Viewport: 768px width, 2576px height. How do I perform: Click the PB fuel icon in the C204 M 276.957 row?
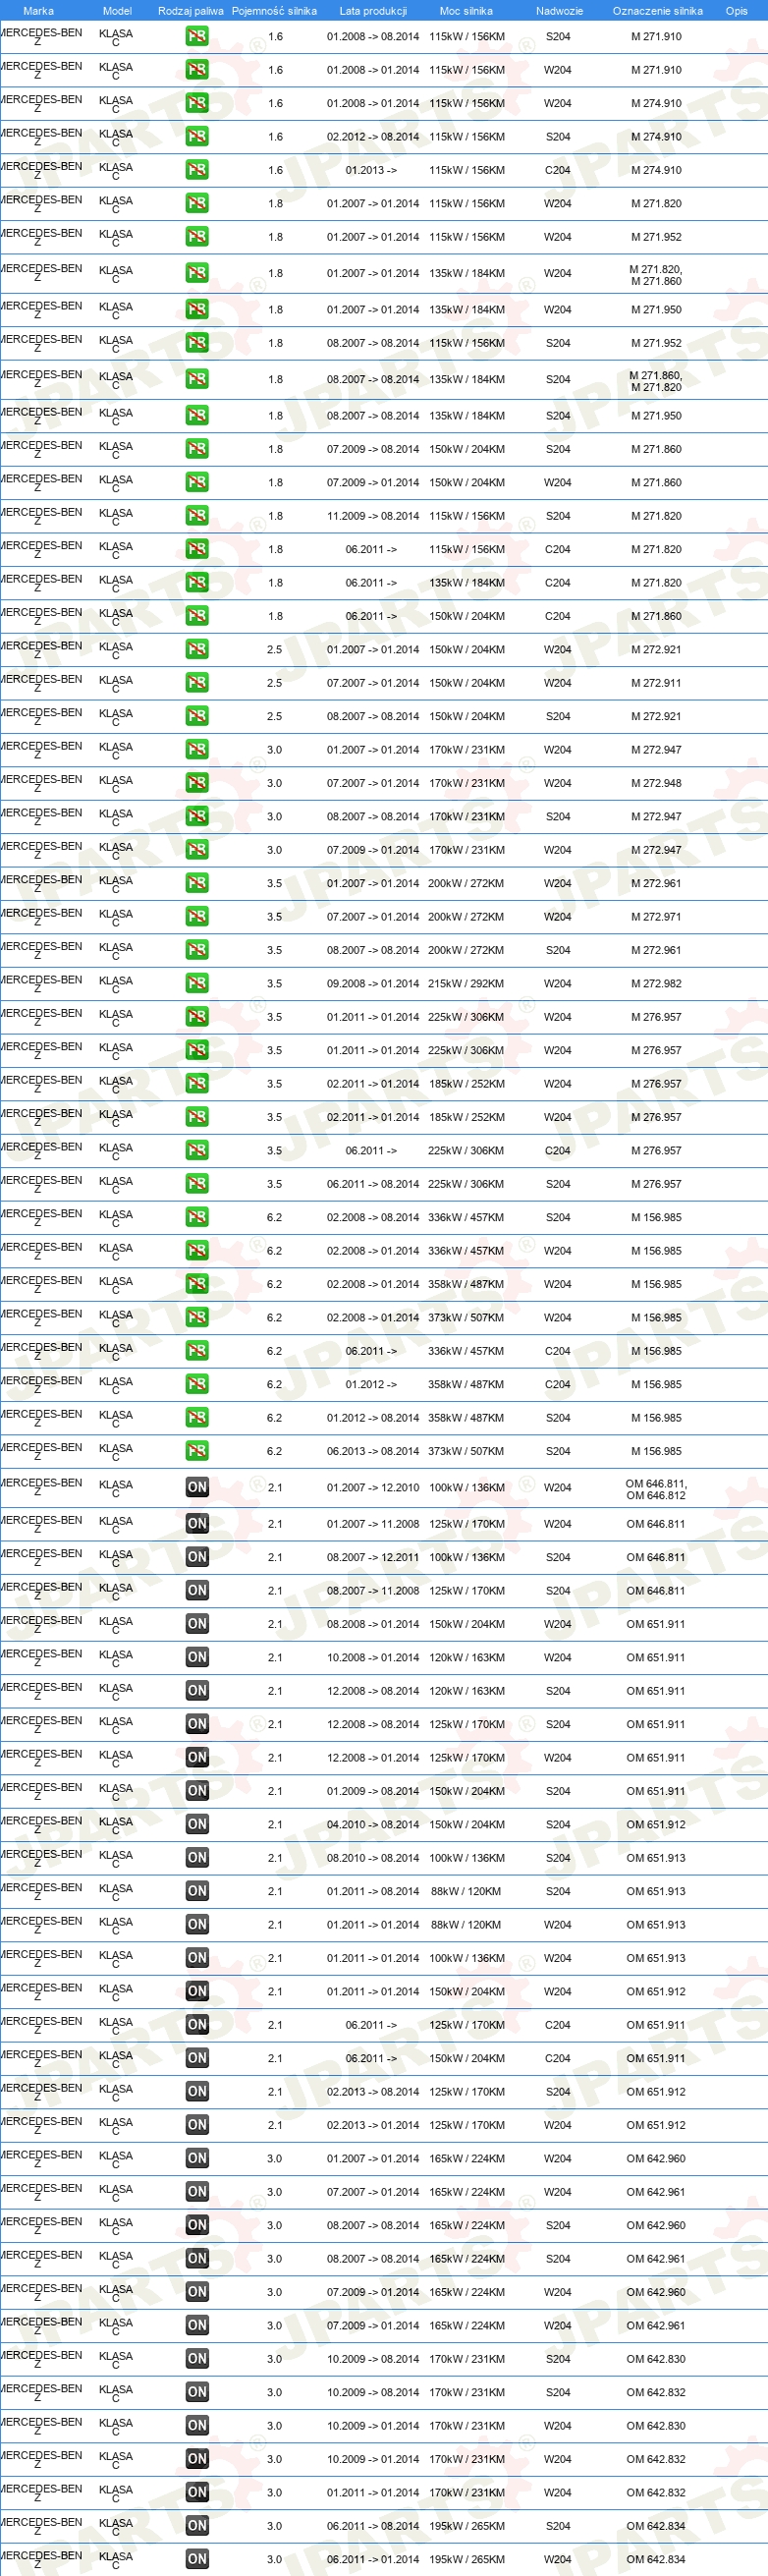[197, 1151]
